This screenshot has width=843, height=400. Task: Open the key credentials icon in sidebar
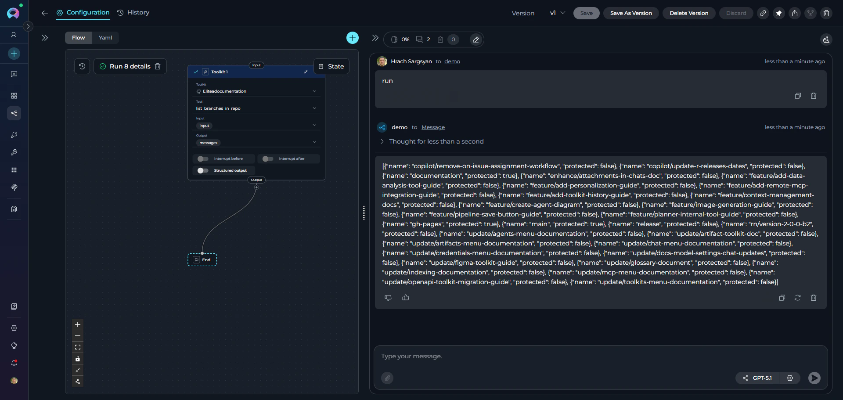pyautogui.click(x=14, y=135)
